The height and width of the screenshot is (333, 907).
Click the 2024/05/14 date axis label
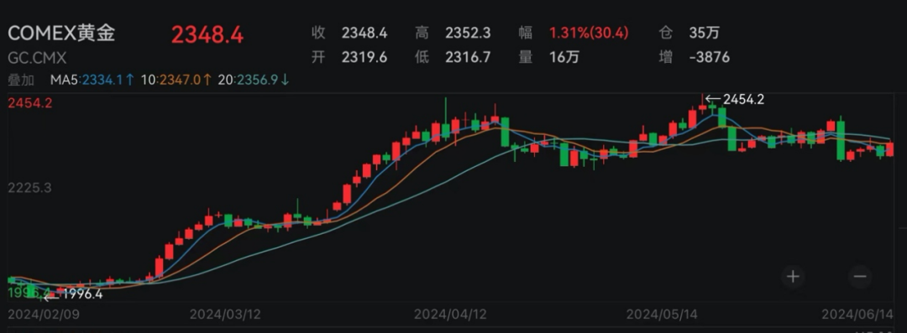click(x=663, y=315)
